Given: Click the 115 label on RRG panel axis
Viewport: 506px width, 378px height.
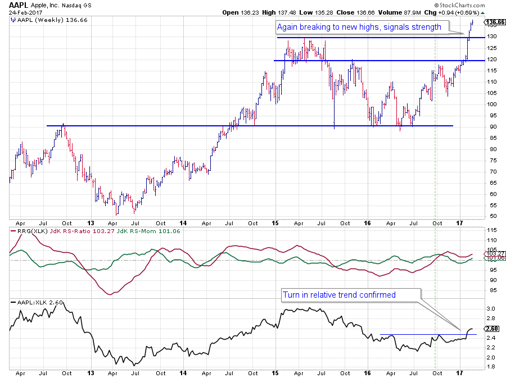Looking at the screenshot, I should 492,230.
